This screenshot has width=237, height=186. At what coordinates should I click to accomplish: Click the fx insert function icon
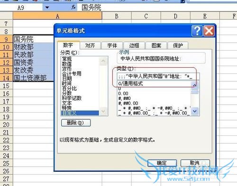(x=73, y=7)
